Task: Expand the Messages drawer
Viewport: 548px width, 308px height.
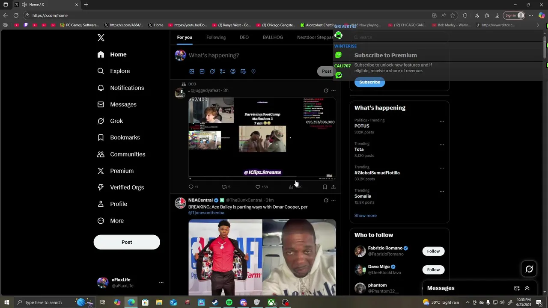Action: (x=527, y=288)
